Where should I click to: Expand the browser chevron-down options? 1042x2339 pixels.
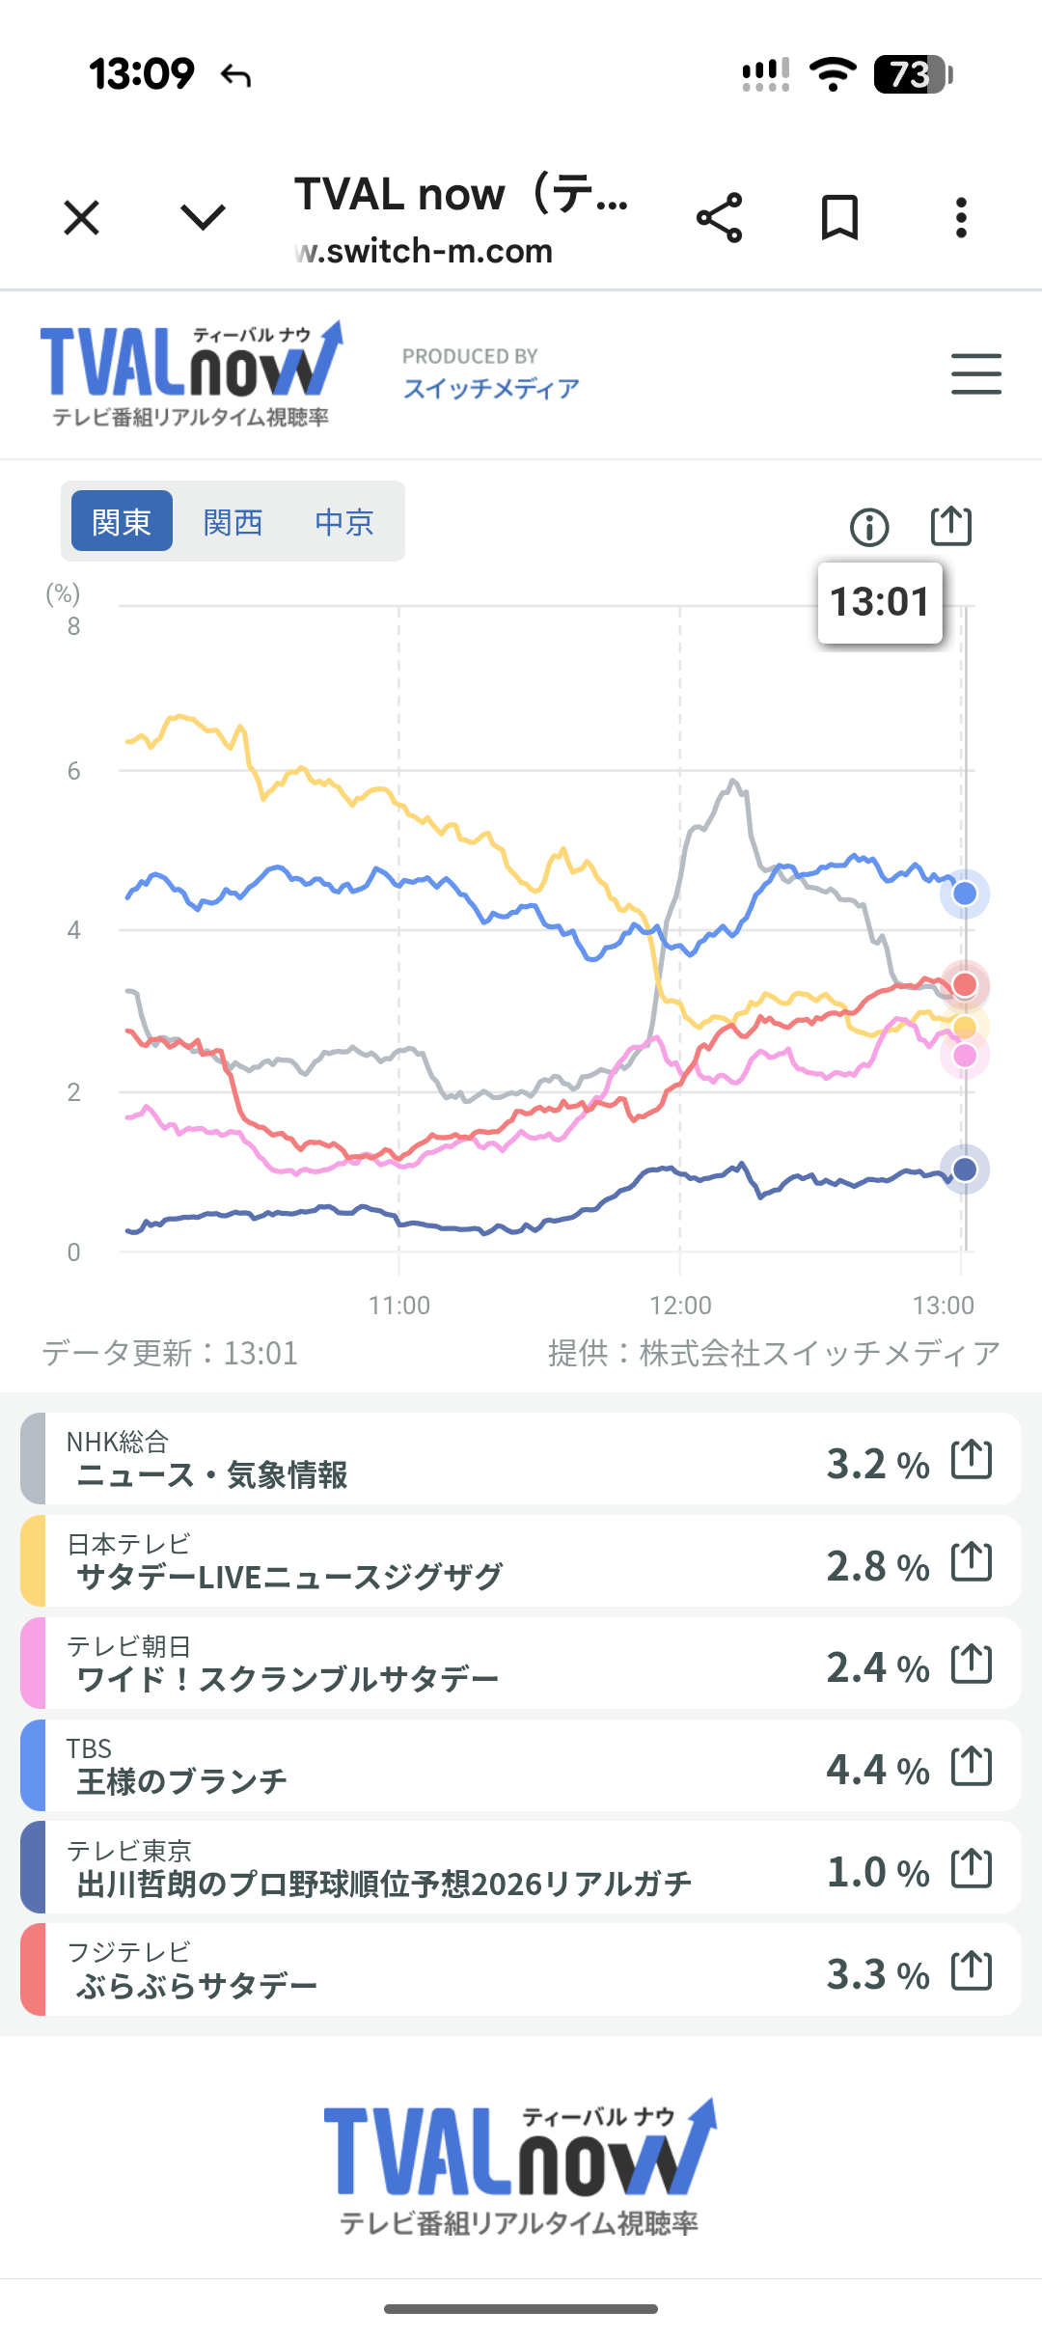tap(203, 218)
